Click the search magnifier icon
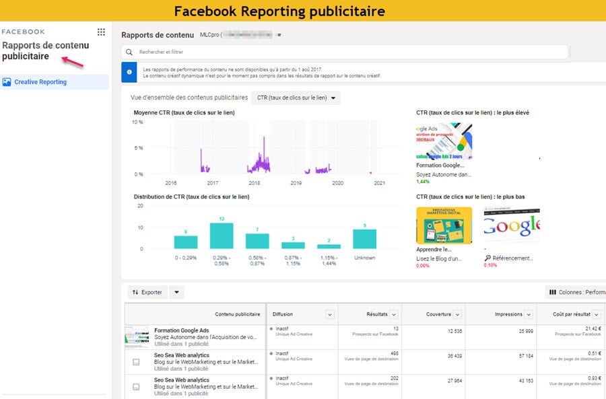 tap(129, 52)
